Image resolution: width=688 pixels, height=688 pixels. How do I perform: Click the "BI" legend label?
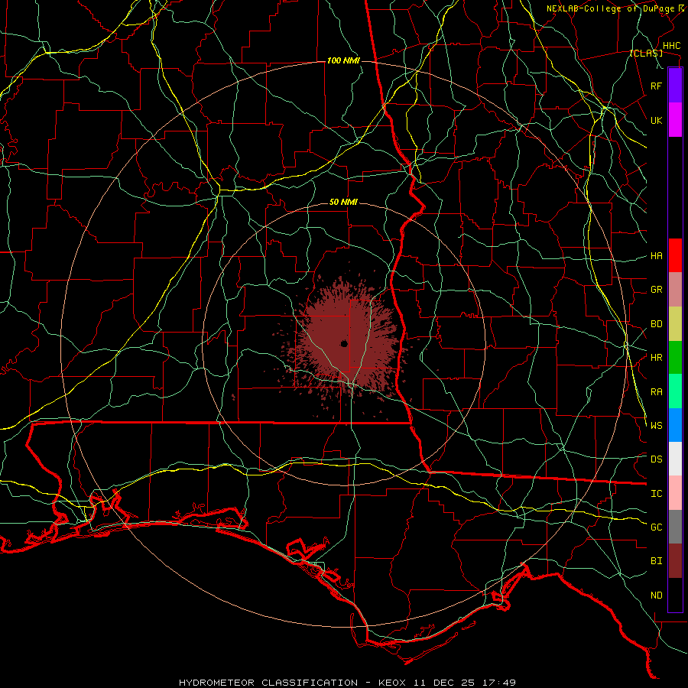click(657, 561)
